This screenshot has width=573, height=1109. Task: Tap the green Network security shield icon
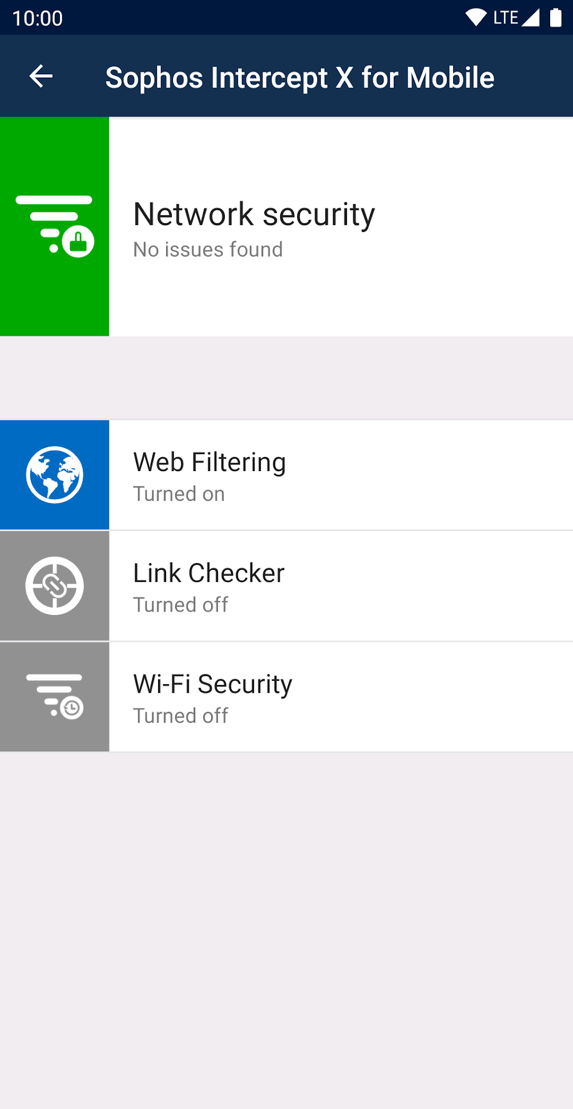[55, 226]
